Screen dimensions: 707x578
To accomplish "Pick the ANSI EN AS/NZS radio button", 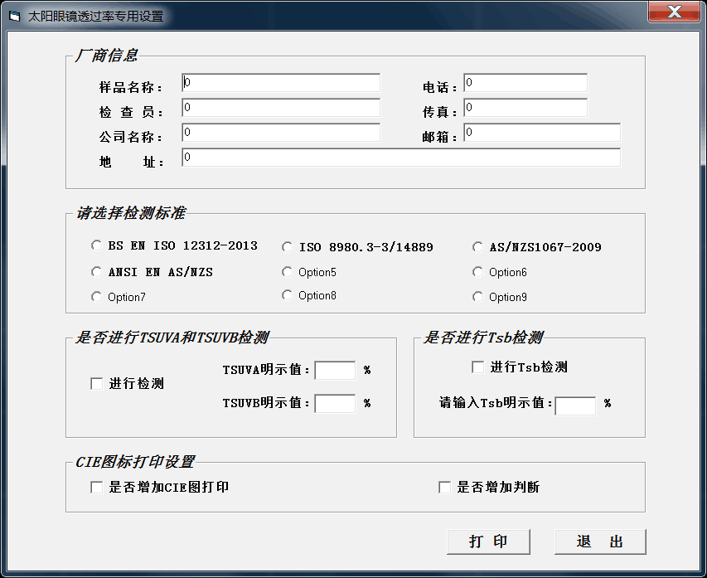I will click(x=97, y=272).
